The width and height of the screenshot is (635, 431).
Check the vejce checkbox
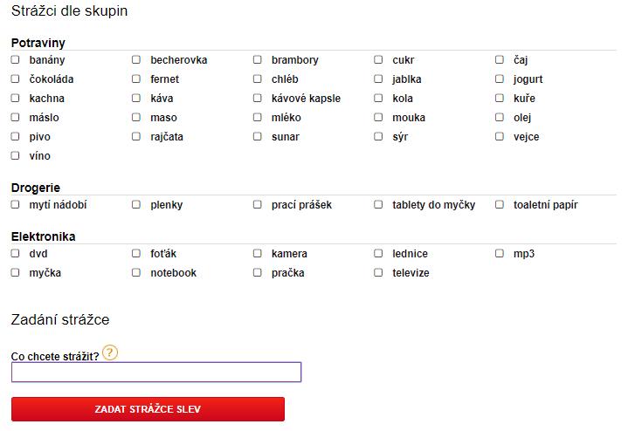coord(500,136)
